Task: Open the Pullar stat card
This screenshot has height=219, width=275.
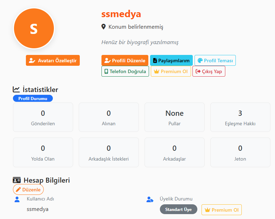Action: tap(175, 117)
